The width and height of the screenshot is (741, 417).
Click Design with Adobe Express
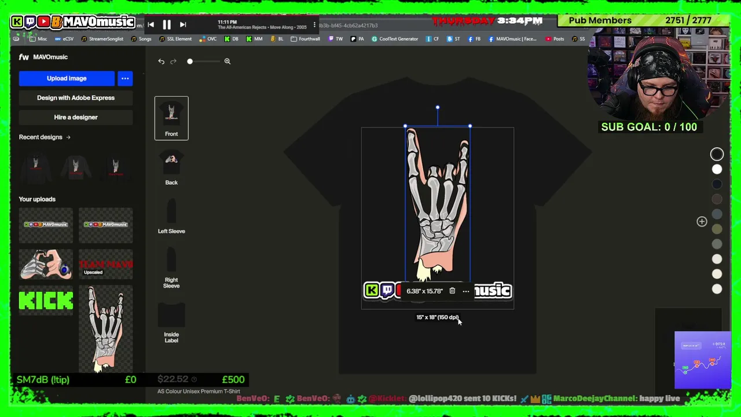click(x=76, y=98)
